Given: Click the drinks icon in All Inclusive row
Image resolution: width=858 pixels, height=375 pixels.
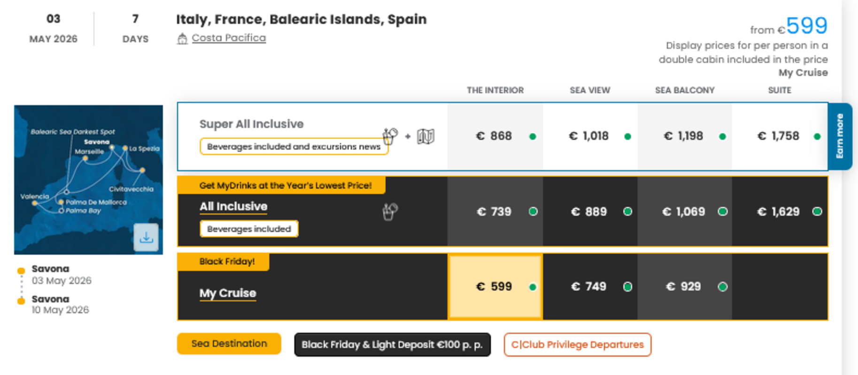Looking at the screenshot, I should (390, 211).
